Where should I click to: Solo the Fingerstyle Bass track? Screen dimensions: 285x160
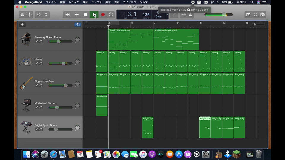tap(41, 85)
